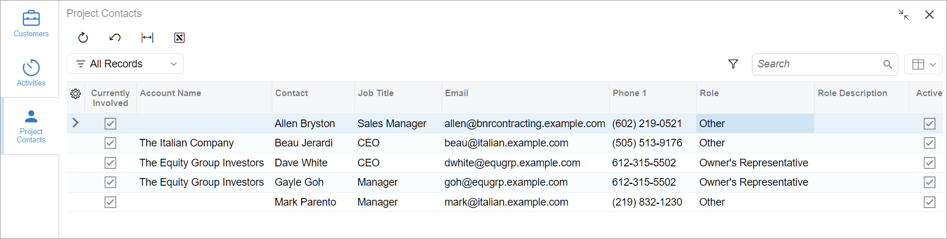Click the grid column configurator gear icon
947x239 pixels.
coord(76,94)
